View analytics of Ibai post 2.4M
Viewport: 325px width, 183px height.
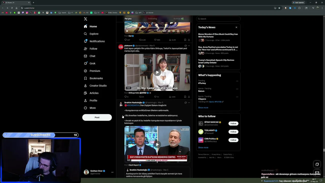tap(172, 40)
